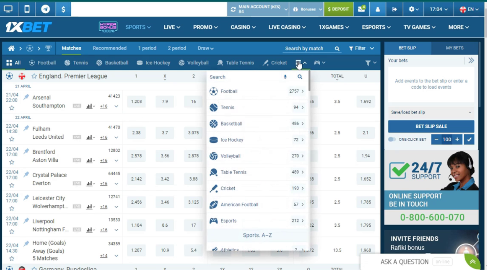Open the Telegram icon in top bar
This screenshot has width=487, height=274.
pos(45,9)
